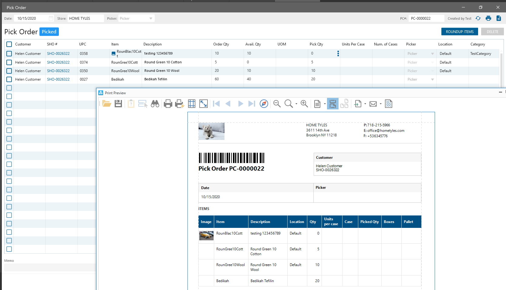Click the zoom out magnifier icon
This screenshot has width=506, height=290.
[x=277, y=104]
